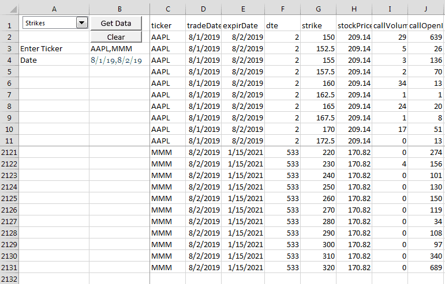This screenshot has width=445, height=284.
Task: Select column G header
Action: point(318,9)
